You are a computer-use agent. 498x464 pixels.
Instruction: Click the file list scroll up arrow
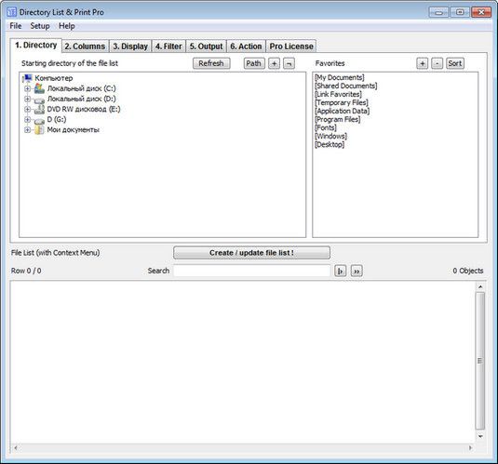(x=480, y=287)
